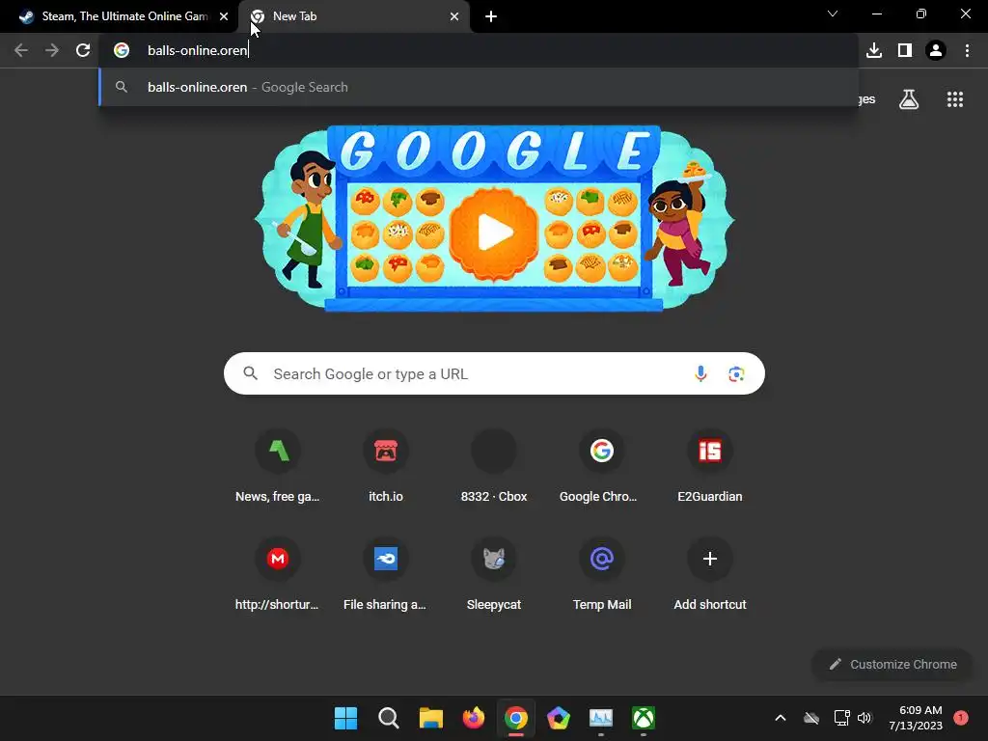This screenshot has width=988, height=741.
Task: Click the search magnifier in suggestion row
Action: (x=122, y=87)
